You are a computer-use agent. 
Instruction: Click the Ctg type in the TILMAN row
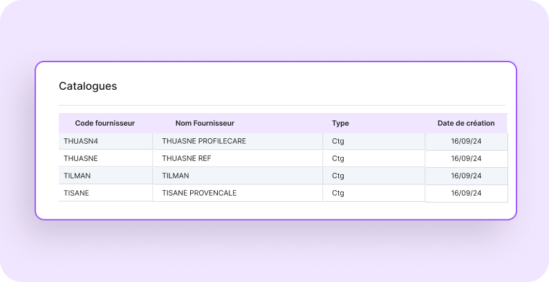coord(338,176)
